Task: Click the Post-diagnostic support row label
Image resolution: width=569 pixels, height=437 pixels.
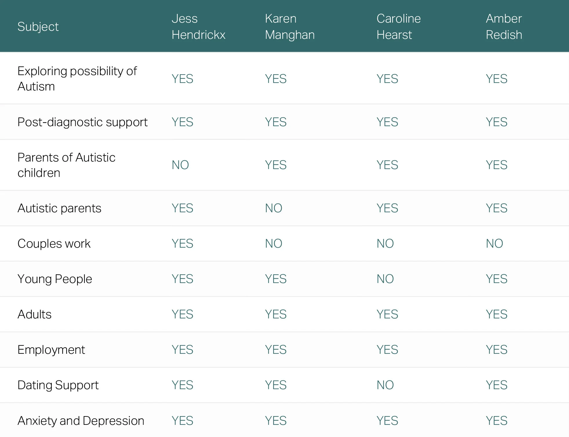Action: pyautogui.click(x=82, y=122)
